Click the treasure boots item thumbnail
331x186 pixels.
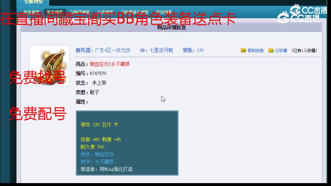49,64
